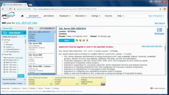Open See more jobs like this link
Viewport: 169px width, 95px height.
pyautogui.click(x=152, y=46)
